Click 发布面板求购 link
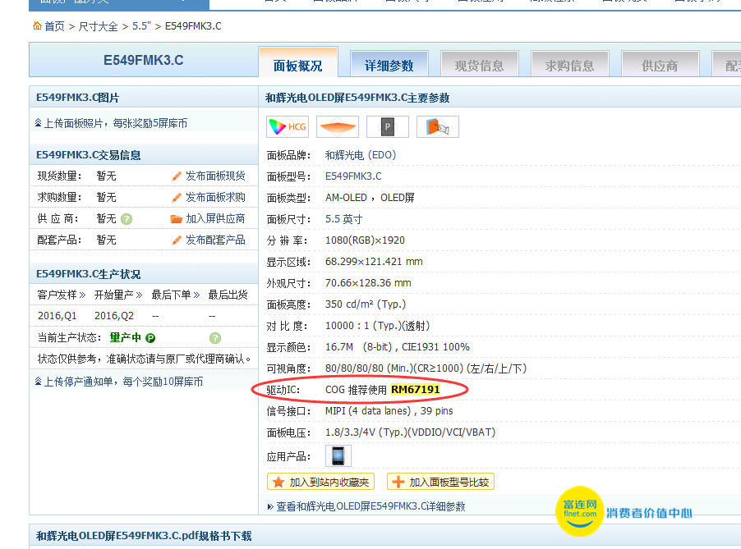Image resolution: width=741 pixels, height=549 pixels. 215,197
